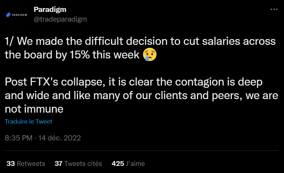View the 33 Retweets list
Image resolution: width=284 pixels, height=173 pixels.
click(x=25, y=164)
